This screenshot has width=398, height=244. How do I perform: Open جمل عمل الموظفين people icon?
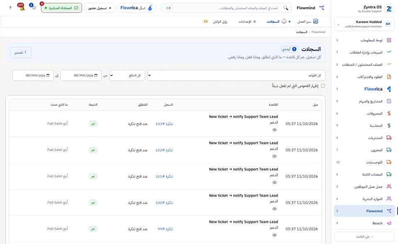[x=389, y=187]
